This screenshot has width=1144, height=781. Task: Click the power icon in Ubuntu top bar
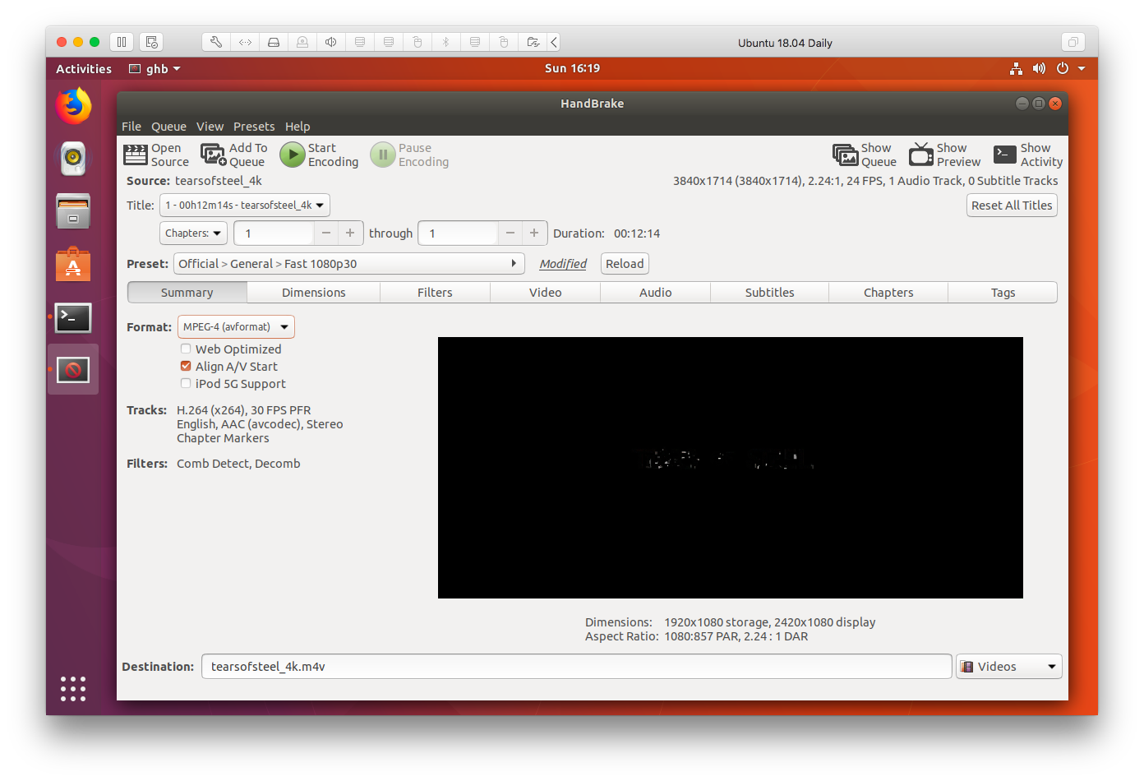coord(1063,68)
